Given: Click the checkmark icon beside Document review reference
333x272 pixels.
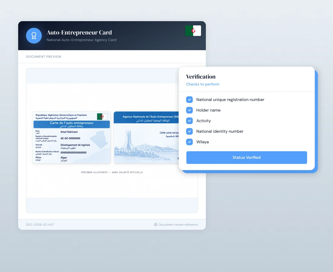Looking at the screenshot, I should (x=156, y=225).
